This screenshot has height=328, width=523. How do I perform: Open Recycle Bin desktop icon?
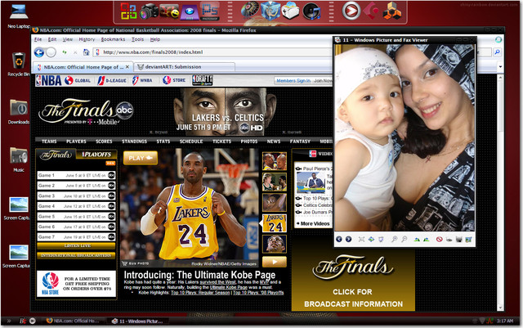[18, 63]
